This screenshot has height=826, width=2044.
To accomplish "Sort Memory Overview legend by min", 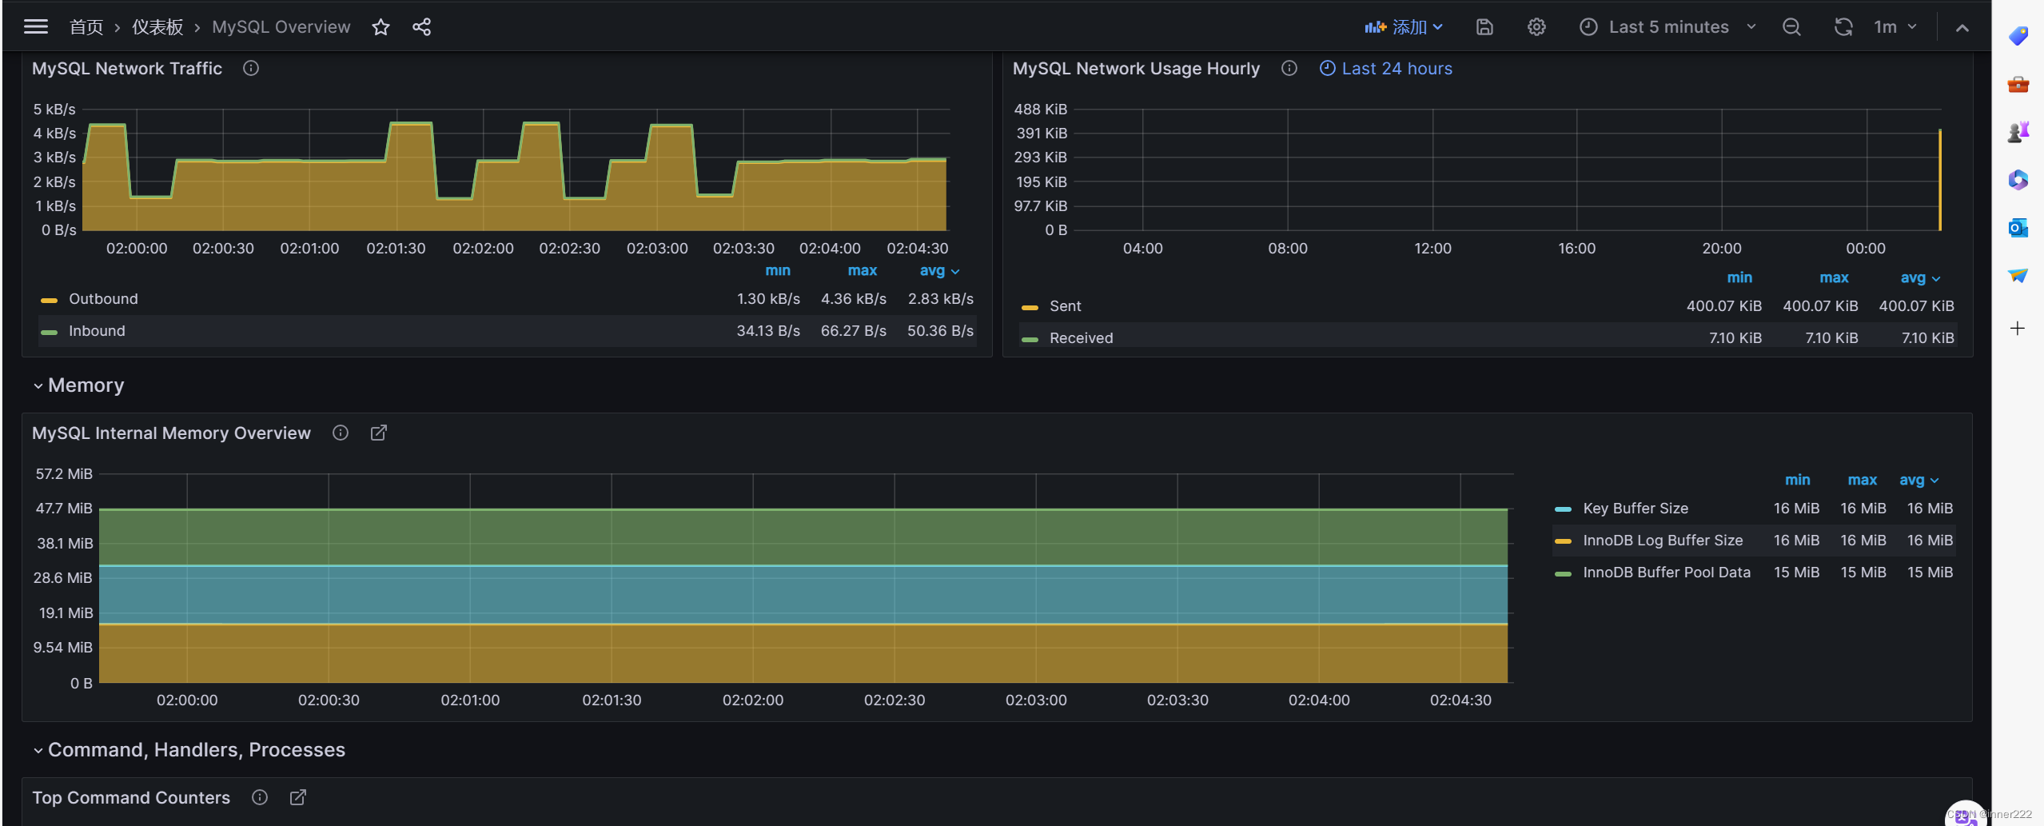I will click(x=1797, y=481).
